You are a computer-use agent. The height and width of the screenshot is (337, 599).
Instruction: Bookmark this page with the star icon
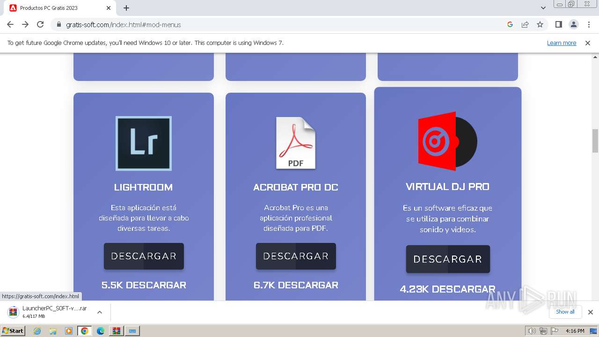tap(540, 24)
